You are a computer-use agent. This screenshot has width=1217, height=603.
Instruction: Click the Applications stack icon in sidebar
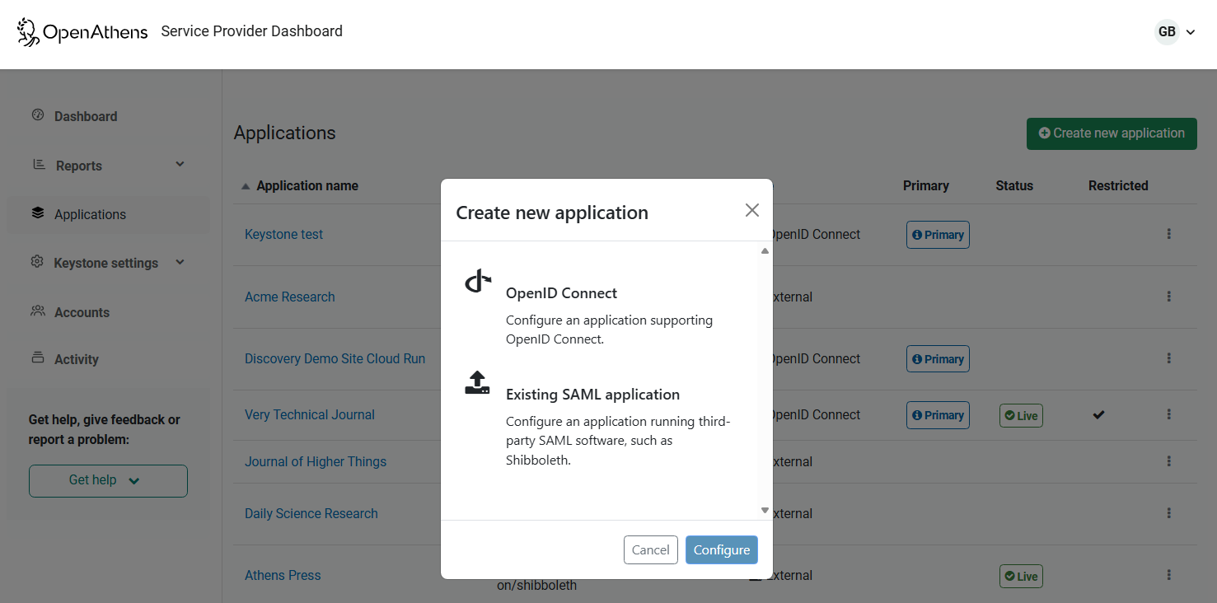37,213
